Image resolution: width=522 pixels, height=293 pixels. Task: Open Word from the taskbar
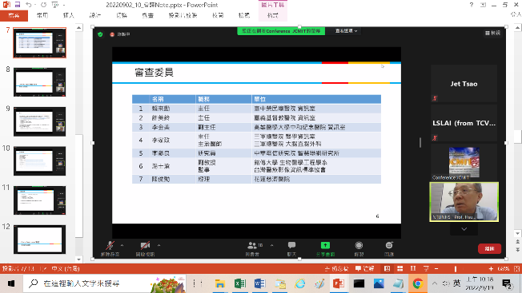(x=259, y=283)
